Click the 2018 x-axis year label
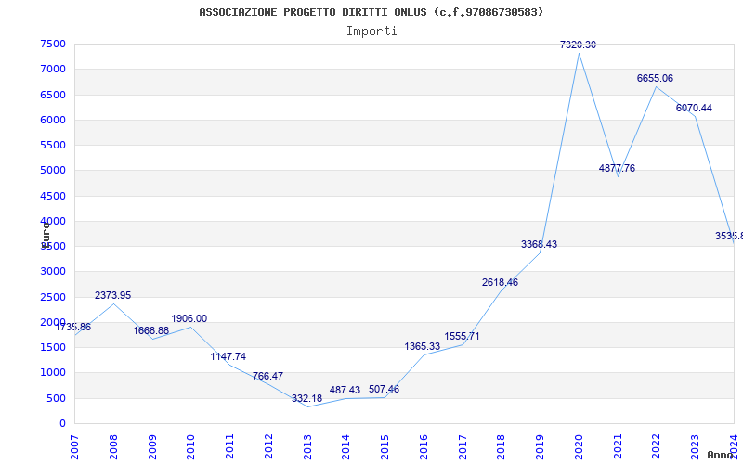 [x=501, y=446]
